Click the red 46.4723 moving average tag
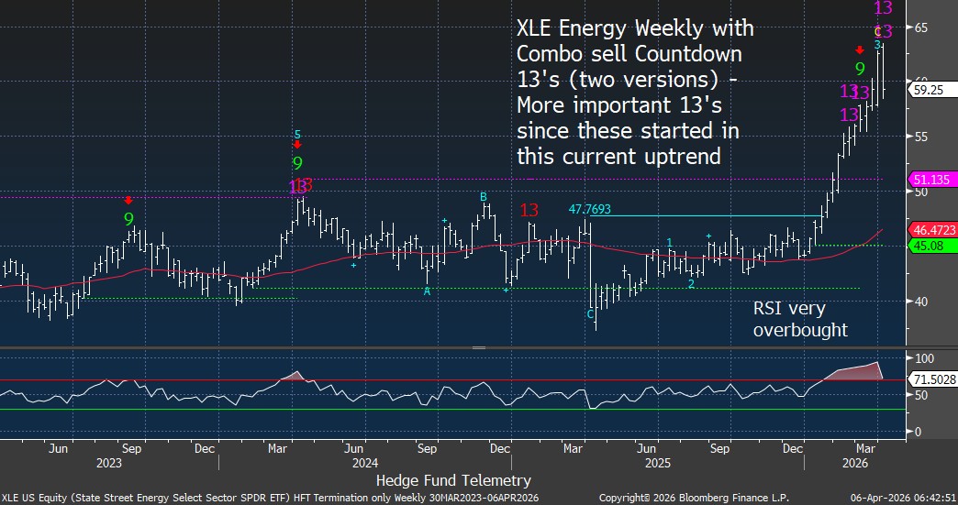 coord(931,229)
